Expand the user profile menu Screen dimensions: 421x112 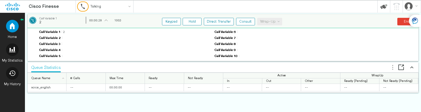(411, 6)
